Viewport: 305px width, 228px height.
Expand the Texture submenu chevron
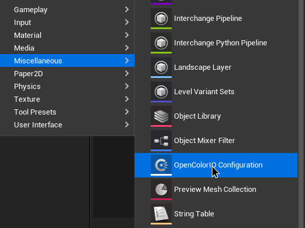tap(127, 99)
